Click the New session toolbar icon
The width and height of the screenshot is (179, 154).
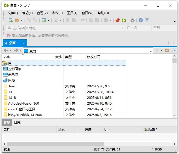pyautogui.click(x=11, y=20)
